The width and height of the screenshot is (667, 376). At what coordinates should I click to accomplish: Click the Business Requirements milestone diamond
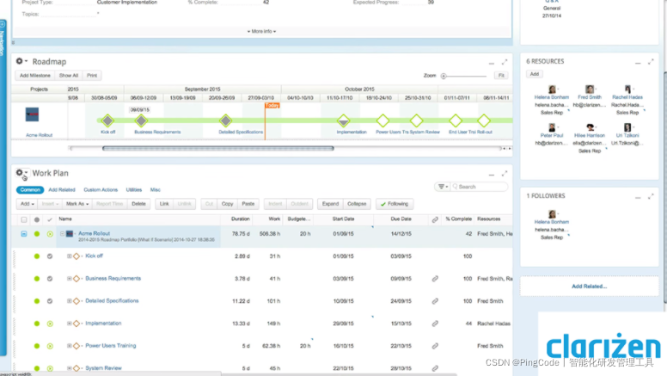point(141,120)
